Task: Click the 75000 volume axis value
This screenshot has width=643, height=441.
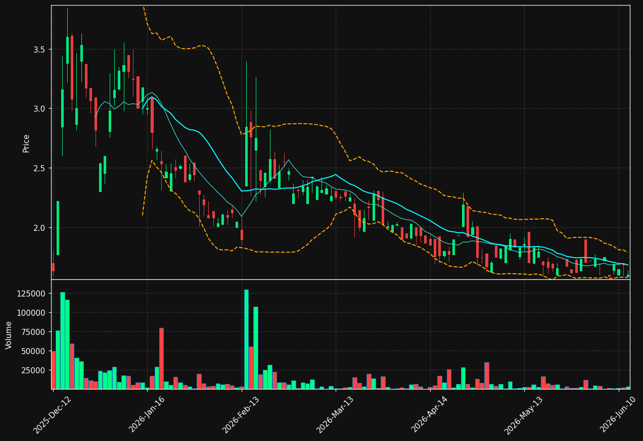Action: (33, 332)
